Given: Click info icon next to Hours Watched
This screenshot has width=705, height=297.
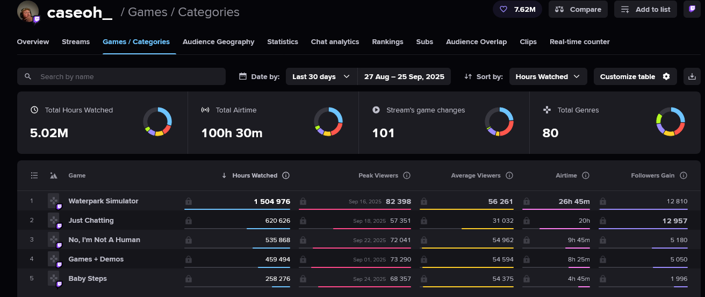Looking at the screenshot, I should [x=286, y=175].
